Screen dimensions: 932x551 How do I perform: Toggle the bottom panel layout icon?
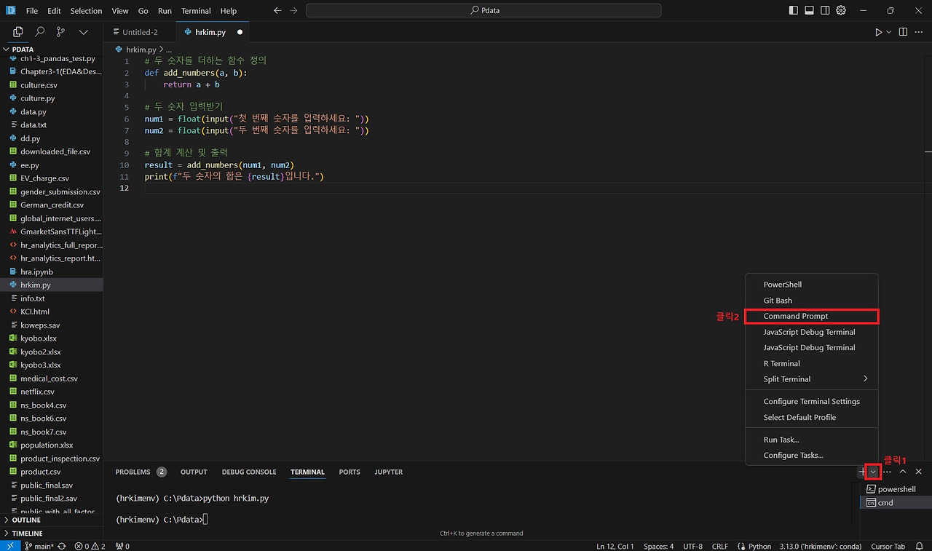pyautogui.click(x=810, y=11)
